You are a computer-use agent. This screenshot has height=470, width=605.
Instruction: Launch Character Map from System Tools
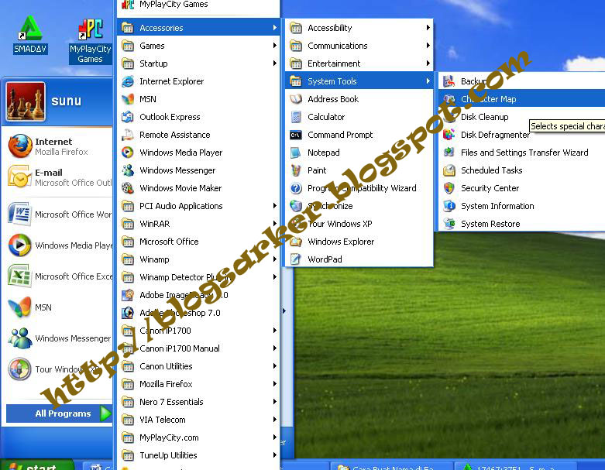point(522,99)
